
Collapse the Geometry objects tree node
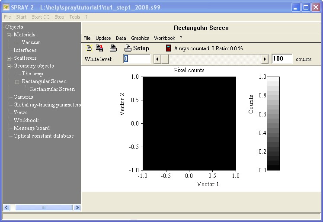tap(9, 66)
